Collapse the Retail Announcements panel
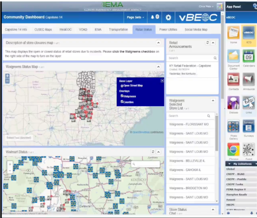This screenshot has height=218, width=257. [x=213, y=43]
